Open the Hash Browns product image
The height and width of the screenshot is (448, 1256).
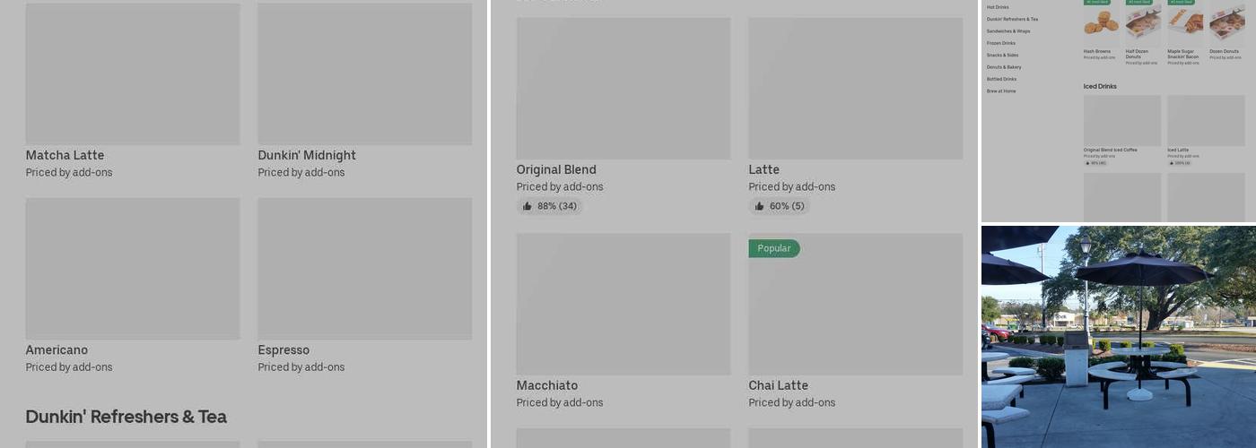pyautogui.click(x=1101, y=23)
